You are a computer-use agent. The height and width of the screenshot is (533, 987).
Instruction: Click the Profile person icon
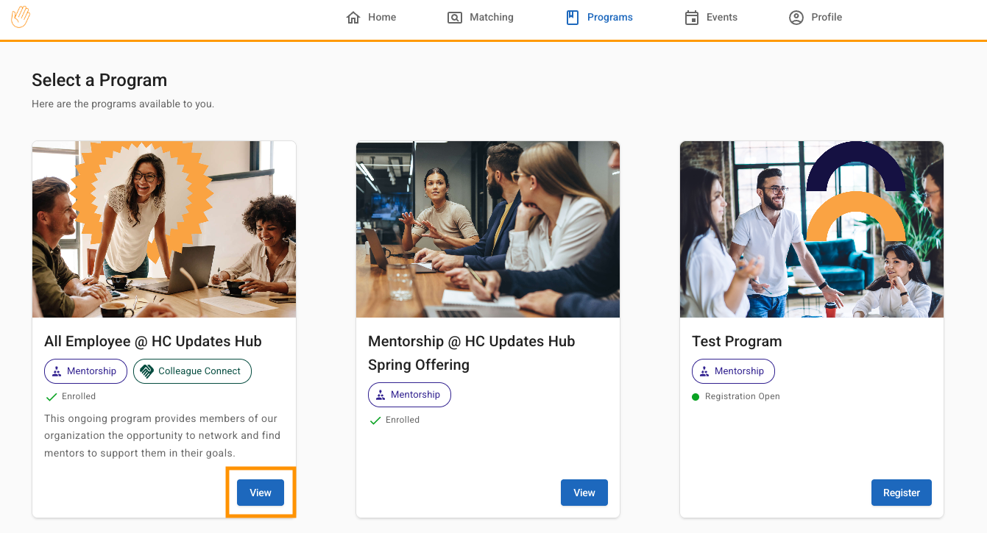(796, 18)
